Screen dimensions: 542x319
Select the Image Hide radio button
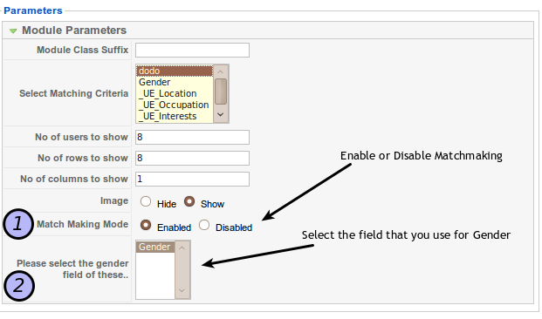[x=146, y=201]
